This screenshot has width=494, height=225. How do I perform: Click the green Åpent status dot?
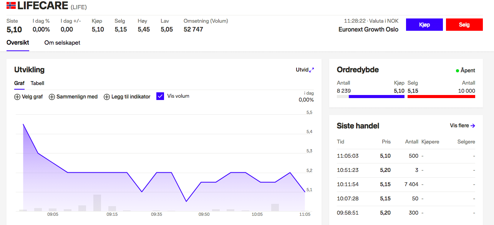(x=458, y=71)
